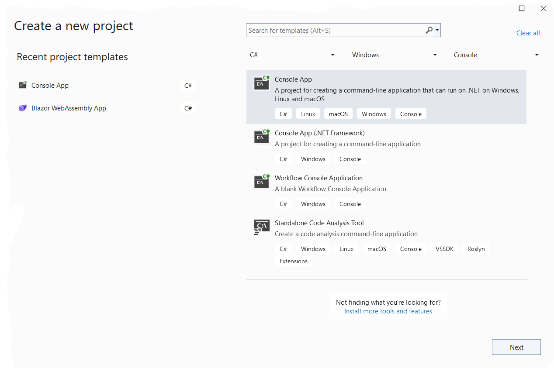Select Standalone Code Analysis Tool title
Screen dimensions: 554x368
coord(319,223)
